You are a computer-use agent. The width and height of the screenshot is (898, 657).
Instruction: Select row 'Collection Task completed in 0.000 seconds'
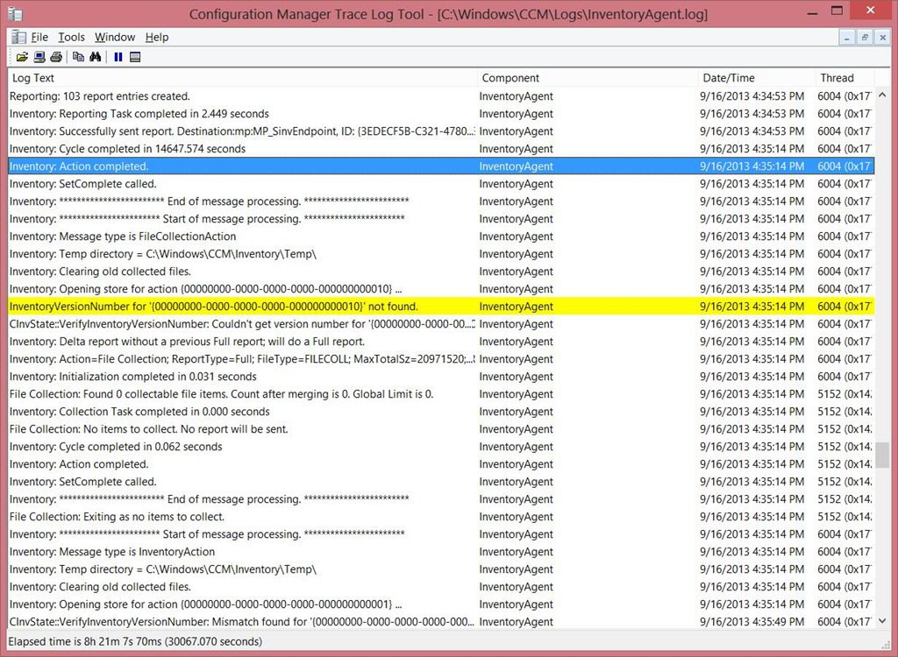coord(441,412)
